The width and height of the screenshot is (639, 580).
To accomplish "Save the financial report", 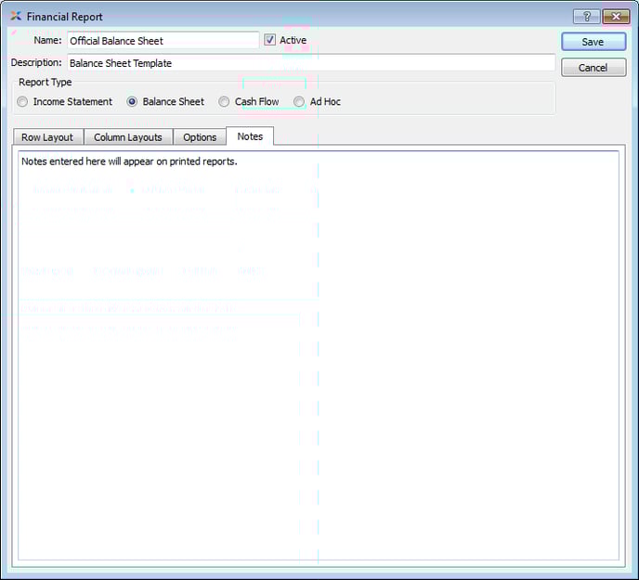I will pyautogui.click(x=593, y=42).
